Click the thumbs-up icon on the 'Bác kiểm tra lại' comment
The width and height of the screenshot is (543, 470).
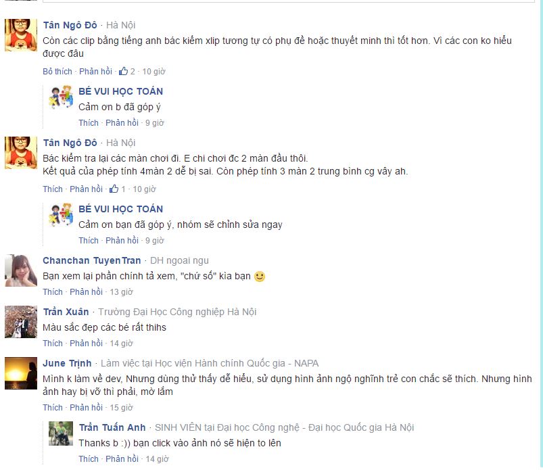(x=114, y=189)
